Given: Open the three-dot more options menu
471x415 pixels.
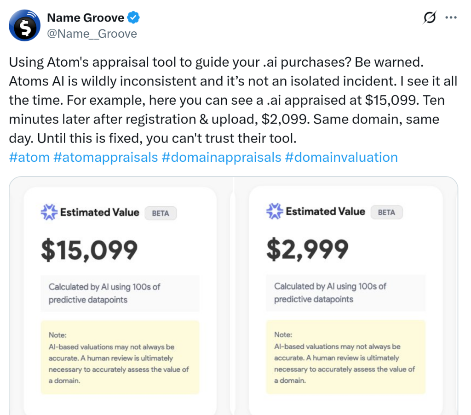Looking at the screenshot, I should [451, 18].
